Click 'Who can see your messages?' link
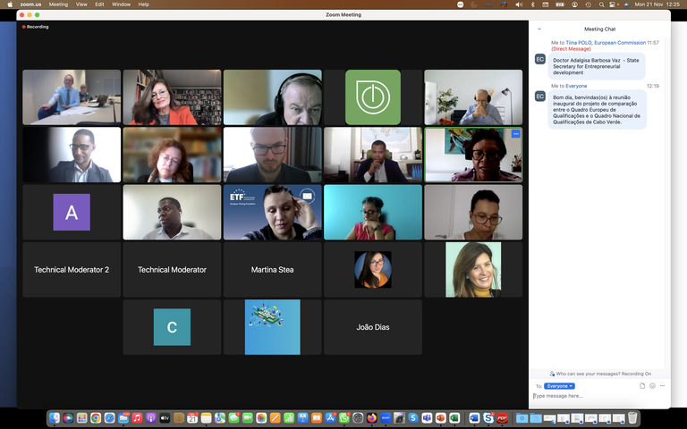This screenshot has width=687, height=429. pyautogui.click(x=601, y=374)
